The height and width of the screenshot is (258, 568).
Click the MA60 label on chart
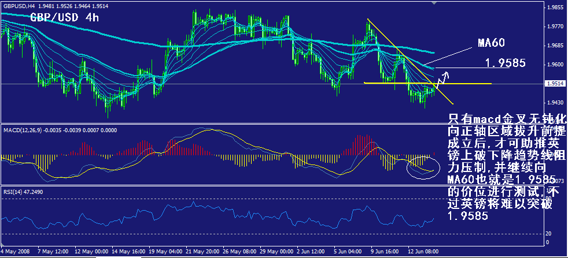coord(490,43)
